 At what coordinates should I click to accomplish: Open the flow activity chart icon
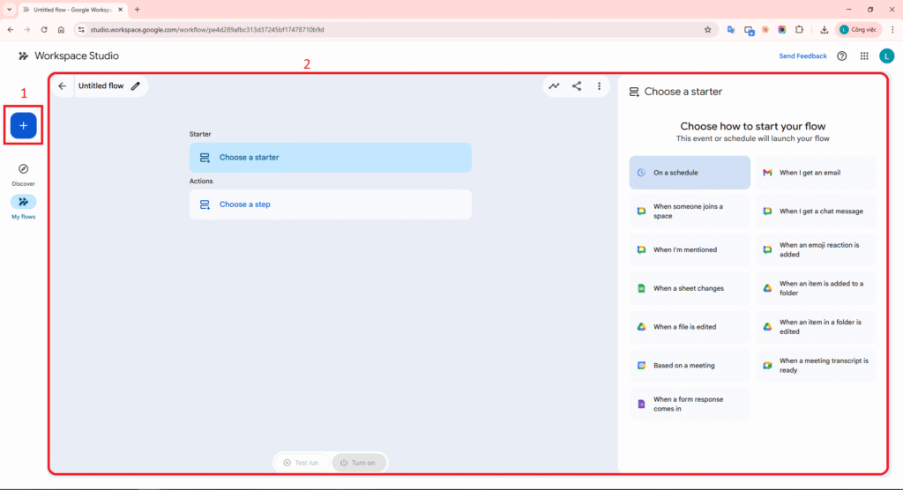[x=554, y=86]
